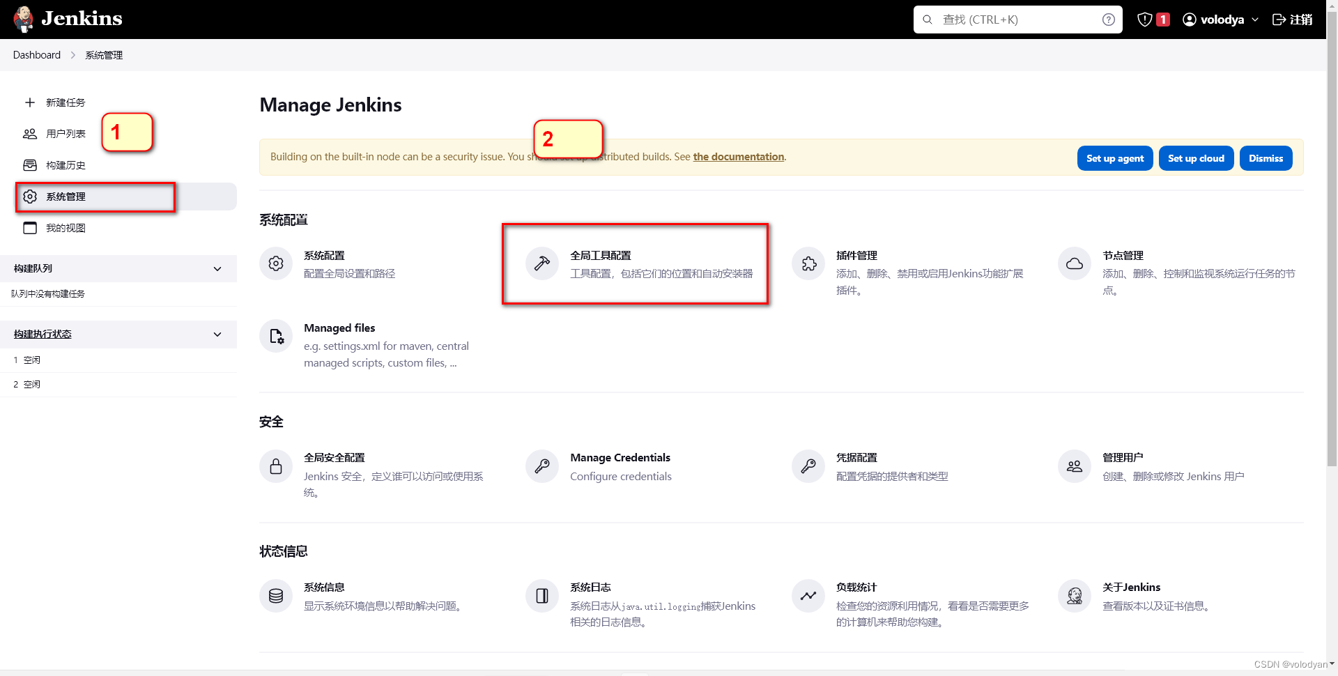The height and width of the screenshot is (676, 1338).
Task: Click the database icon for 系统信息
Action: [276, 595]
